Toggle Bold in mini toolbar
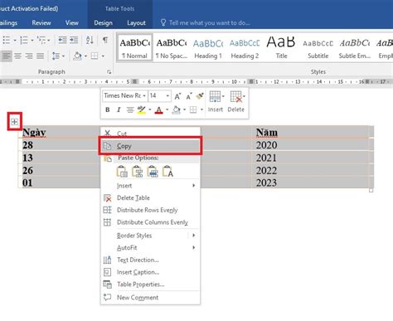 click(108, 109)
